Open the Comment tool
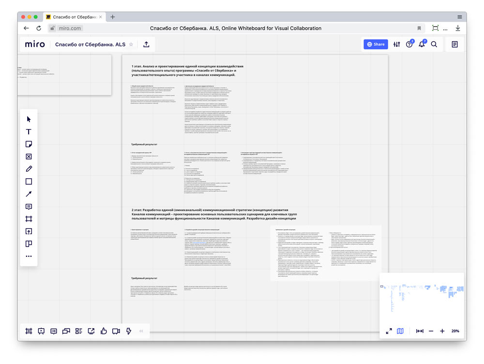The width and height of the screenshot is (484, 364). (x=29, y=206)
